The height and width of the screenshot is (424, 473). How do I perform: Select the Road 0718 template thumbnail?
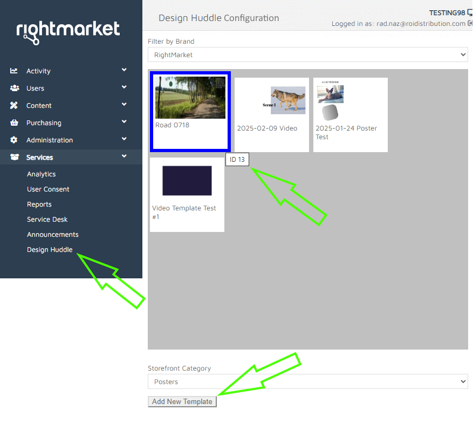click(190, 98)
